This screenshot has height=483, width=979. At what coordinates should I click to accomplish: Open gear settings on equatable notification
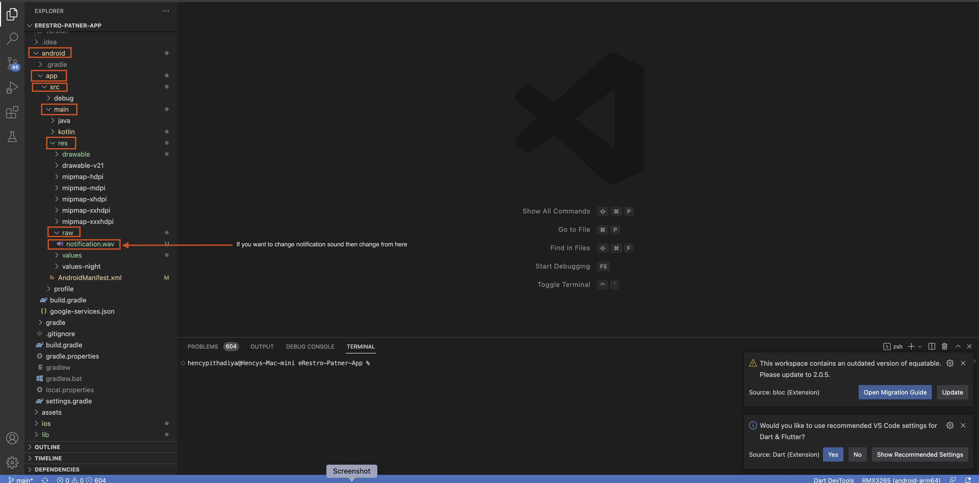tap(950, 363)
